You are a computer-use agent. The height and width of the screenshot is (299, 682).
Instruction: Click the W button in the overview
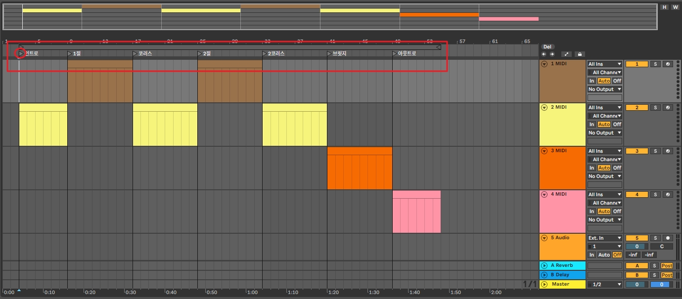[675, 7]
